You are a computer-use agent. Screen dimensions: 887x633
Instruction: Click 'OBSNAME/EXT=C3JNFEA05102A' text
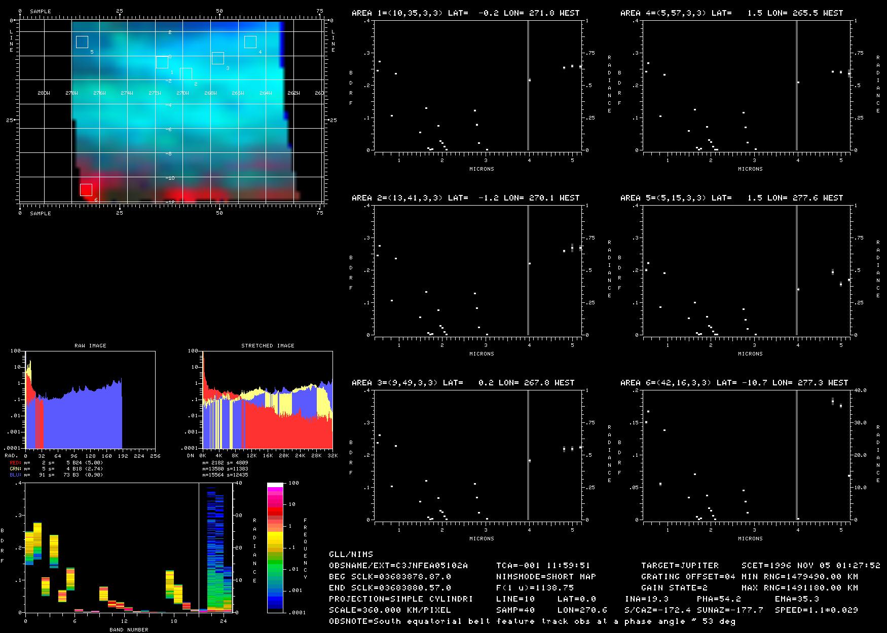tap(398, 566)
